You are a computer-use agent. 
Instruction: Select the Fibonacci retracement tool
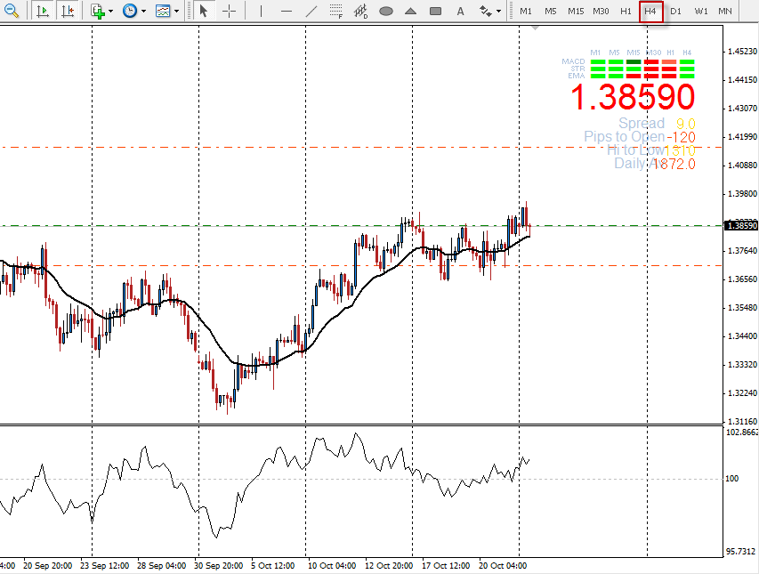[x=335, y=12]
